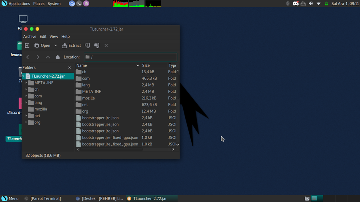Viewport: 360px width, 202px height.
Task: Click the down arrow of the vertical scrollbar
Action: pyautogui.click(x=178, y=145)
